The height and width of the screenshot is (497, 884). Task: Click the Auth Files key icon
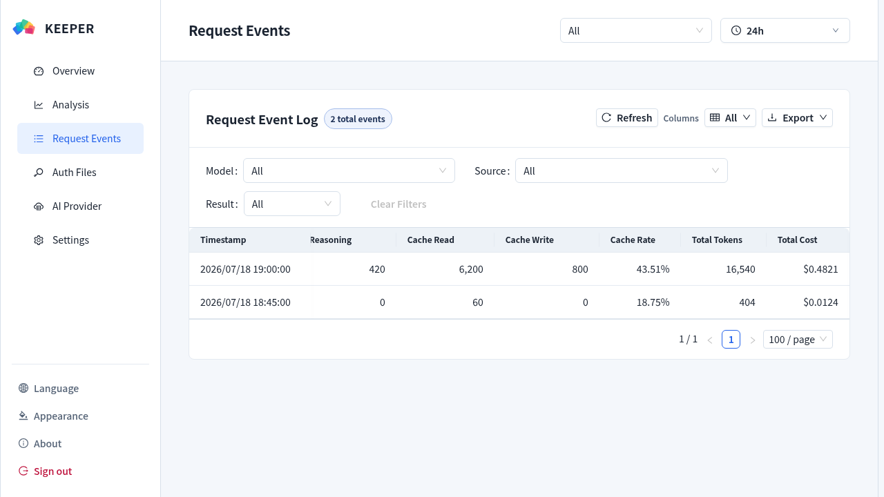coord(39,173)
